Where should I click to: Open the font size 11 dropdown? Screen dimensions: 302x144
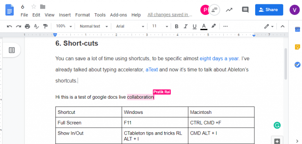(160, 26)
